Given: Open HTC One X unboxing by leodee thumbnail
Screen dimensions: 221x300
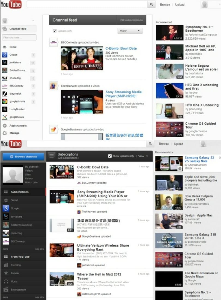Looking at the screenshot, I should (x=170, y=91).
